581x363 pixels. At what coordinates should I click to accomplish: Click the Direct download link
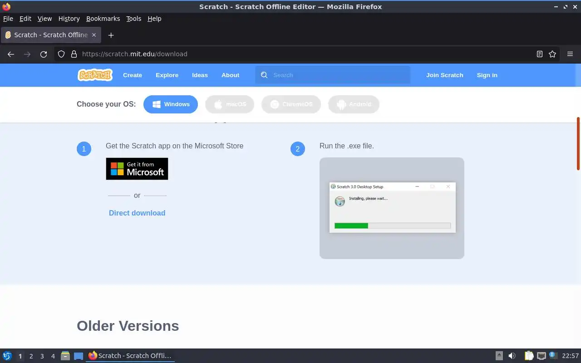click(137, 213)
